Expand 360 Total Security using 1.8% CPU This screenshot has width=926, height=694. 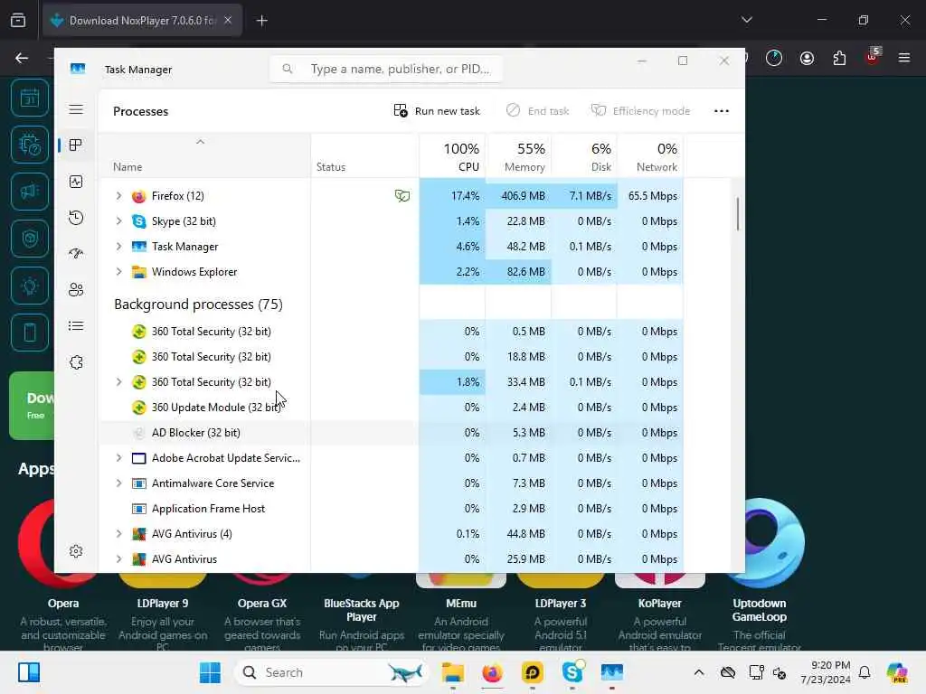click(118, 382)
